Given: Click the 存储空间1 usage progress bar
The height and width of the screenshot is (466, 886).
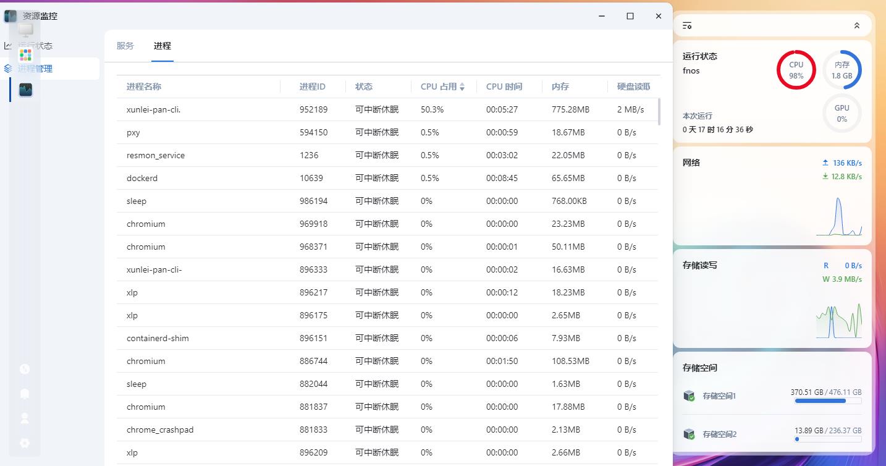Looking at the screenshot, I should point(828,401).
